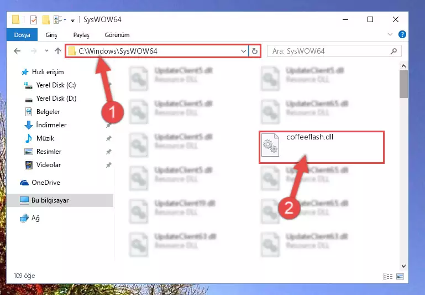
Task: Open the Belgeler folder
Action: point(43,112)
